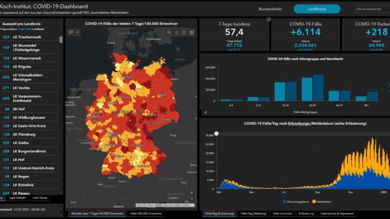Select the Landkreise button
The height and width of the screenshot is (219, 390).
click(317, 9)
